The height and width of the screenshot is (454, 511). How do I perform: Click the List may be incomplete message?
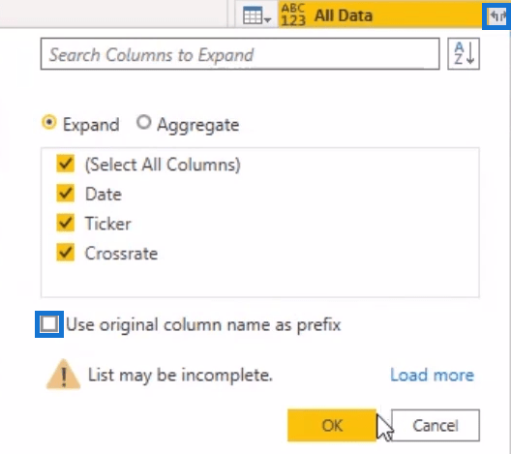180,376
